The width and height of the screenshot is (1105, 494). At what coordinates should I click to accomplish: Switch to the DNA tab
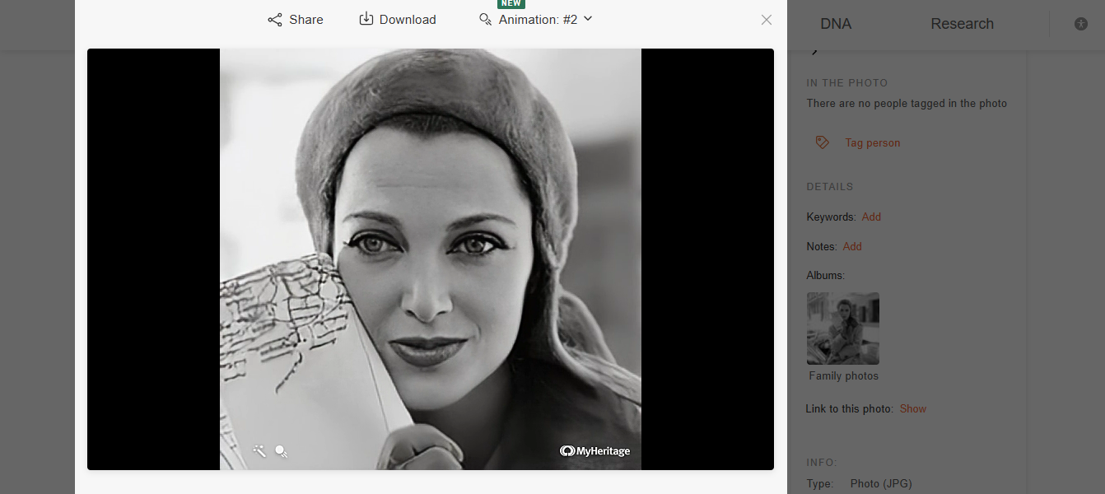pos(836,23)
